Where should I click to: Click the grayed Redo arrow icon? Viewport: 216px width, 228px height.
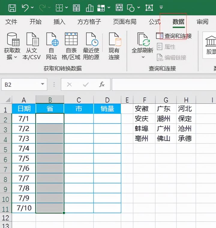pos(42,8)
